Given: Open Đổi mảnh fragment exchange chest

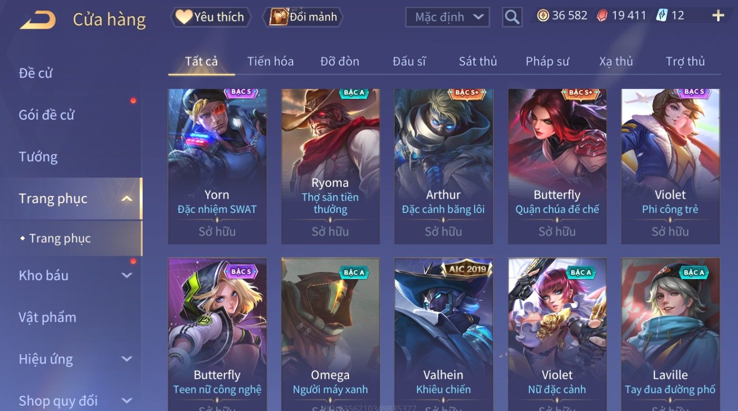Looking at the screenshot, I should (x=303, y=17).
